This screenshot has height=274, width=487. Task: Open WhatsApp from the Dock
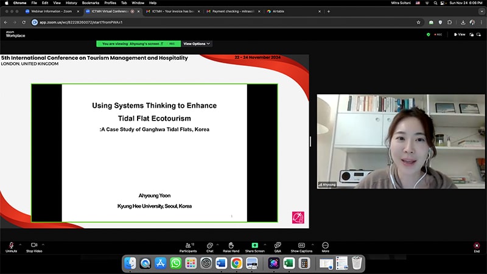pos(176,263)
